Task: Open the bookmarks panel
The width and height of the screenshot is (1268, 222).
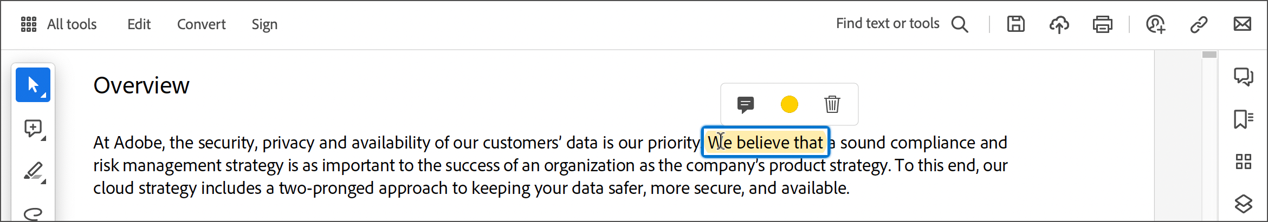Action: pyautogui.click(x=1243, y=119)
